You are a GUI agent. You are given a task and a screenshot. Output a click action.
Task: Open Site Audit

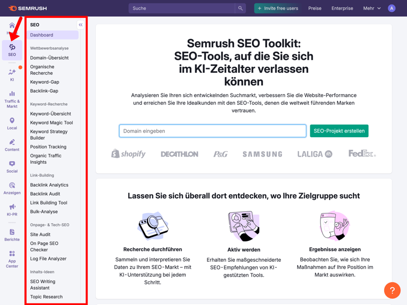[x=40, y=234]
